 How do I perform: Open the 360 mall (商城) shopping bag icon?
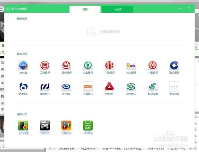88,125
